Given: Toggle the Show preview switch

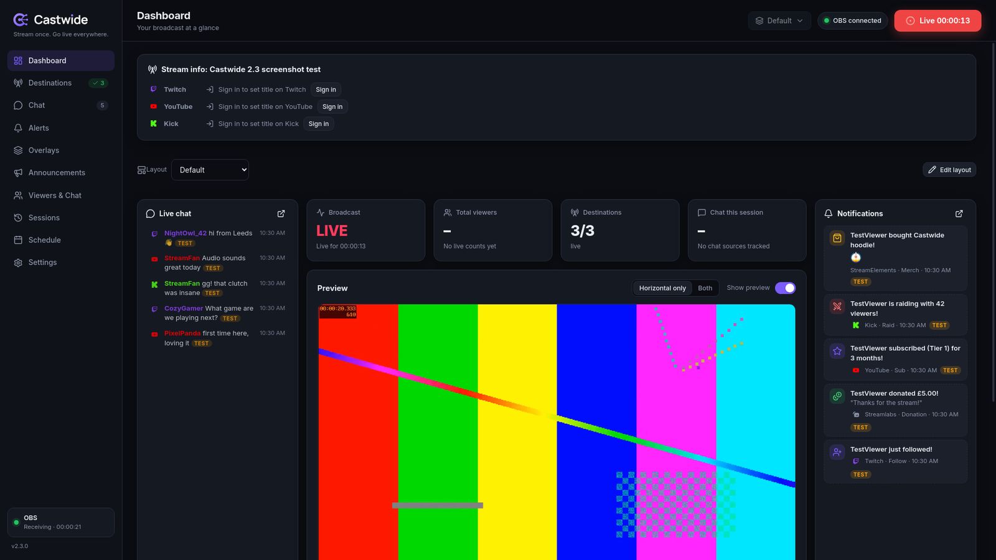Looking at the screenshot, I should click(x=785, y=288).
